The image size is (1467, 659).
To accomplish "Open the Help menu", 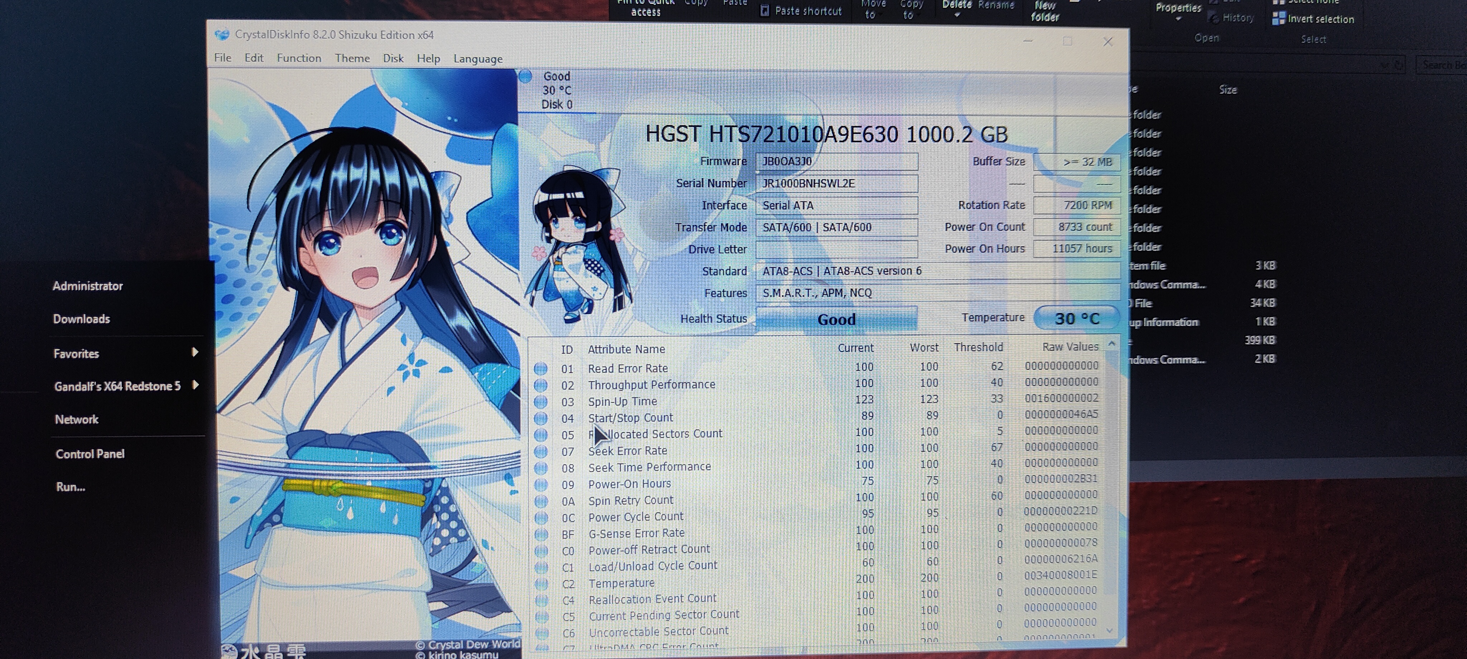I will point(428,59).
